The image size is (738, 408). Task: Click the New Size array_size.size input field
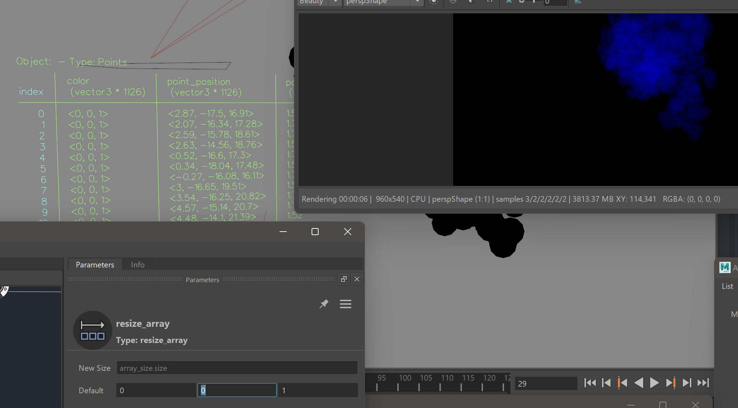point(237,368)
